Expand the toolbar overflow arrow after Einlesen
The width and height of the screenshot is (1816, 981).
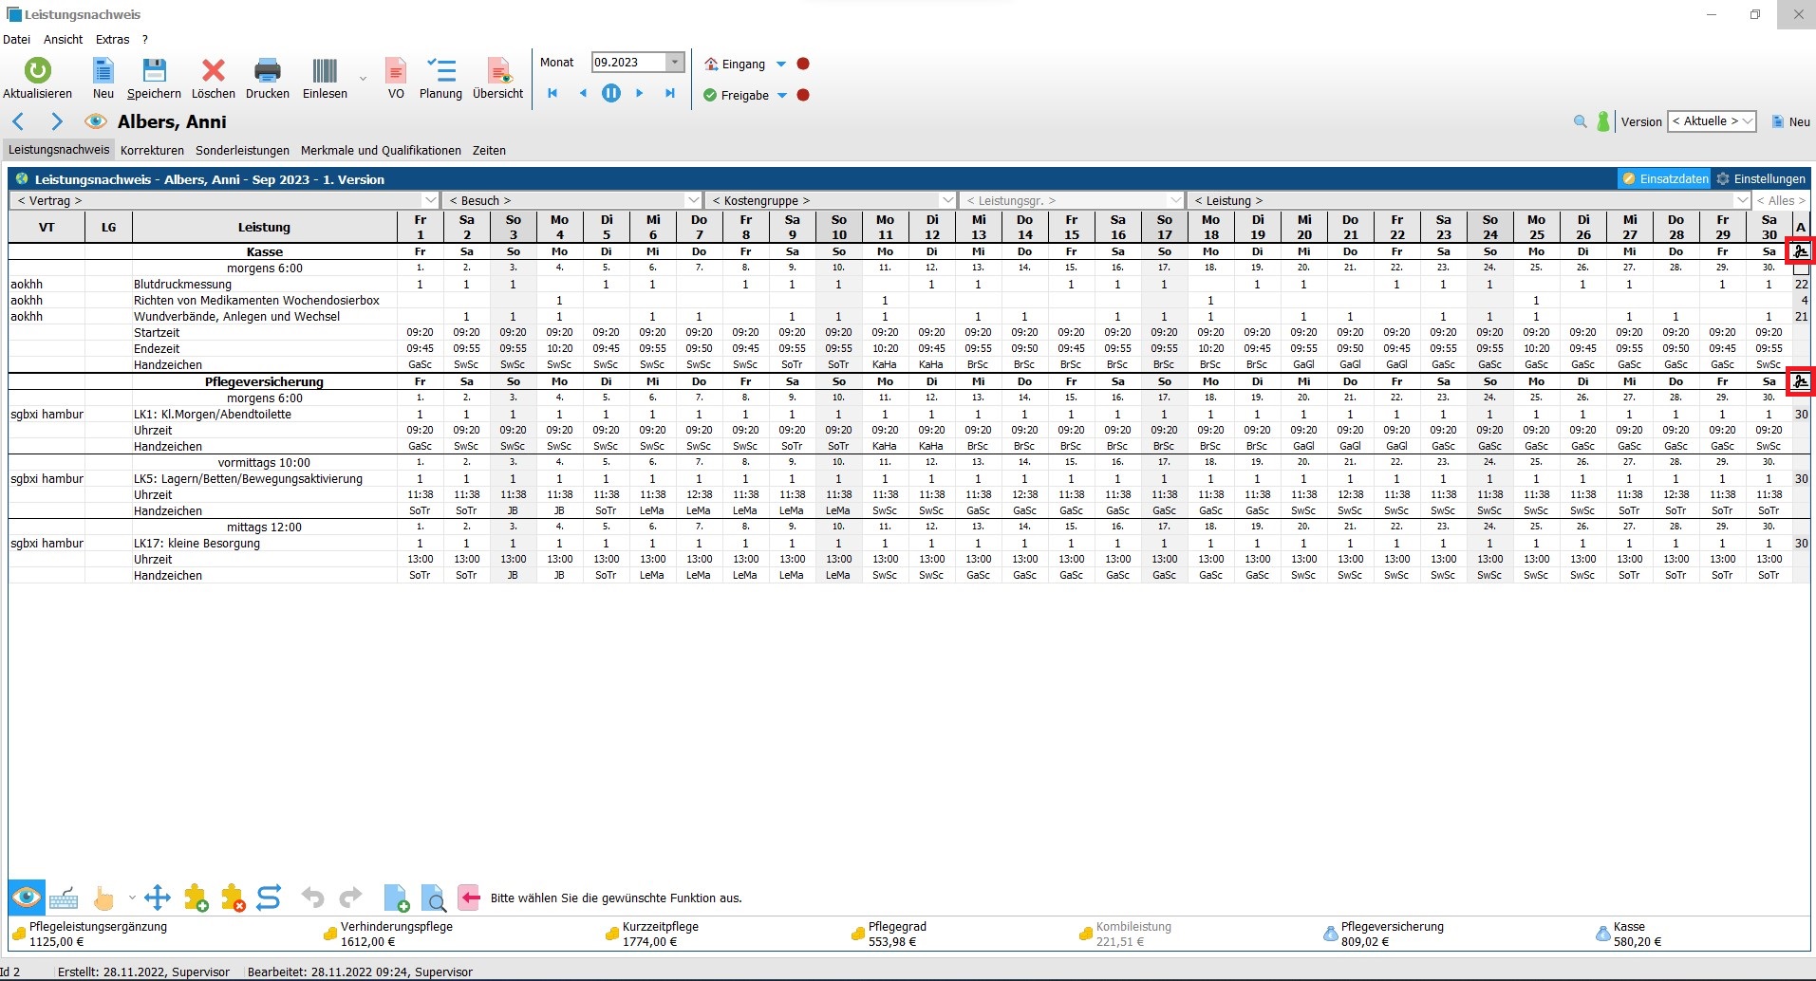click(363, 78)
